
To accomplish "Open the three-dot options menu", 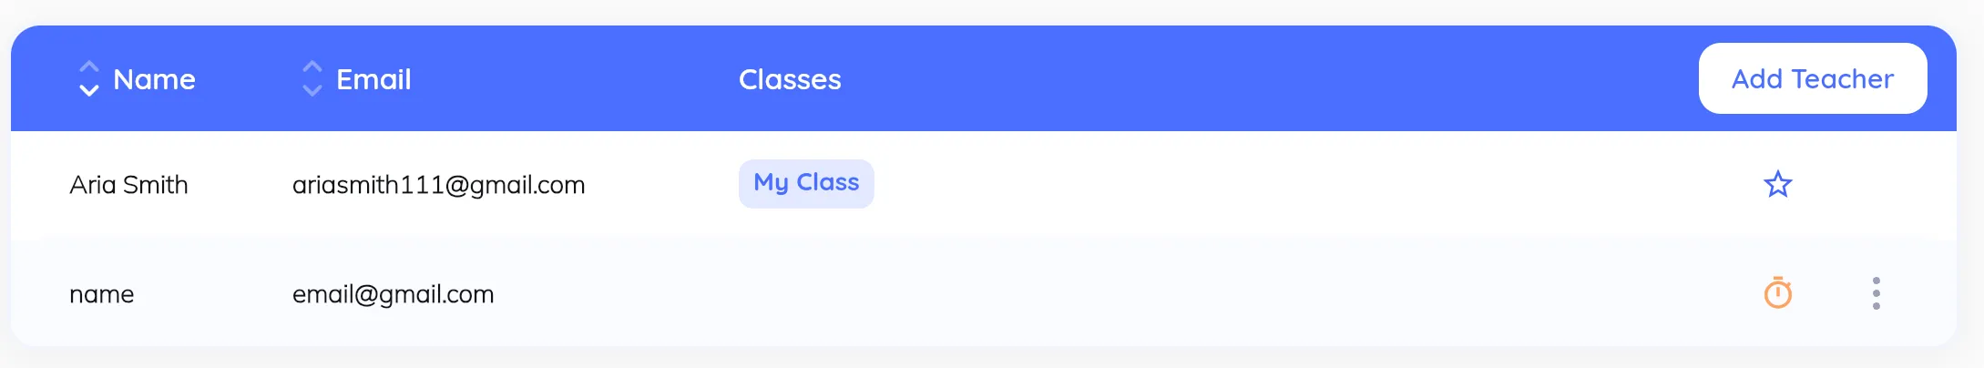I will coord(1876,293).
